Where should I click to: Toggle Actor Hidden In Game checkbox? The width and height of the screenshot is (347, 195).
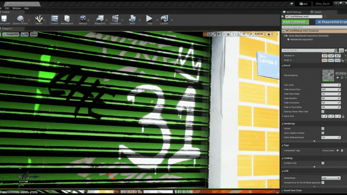(323, 133)
